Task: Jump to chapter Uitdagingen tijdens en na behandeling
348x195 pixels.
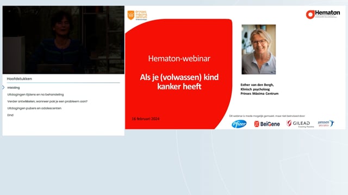Action: click(x=35, y=94)
